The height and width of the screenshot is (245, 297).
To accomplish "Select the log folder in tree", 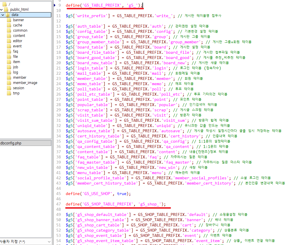I will pyautogui.click(x=15, y=72).
